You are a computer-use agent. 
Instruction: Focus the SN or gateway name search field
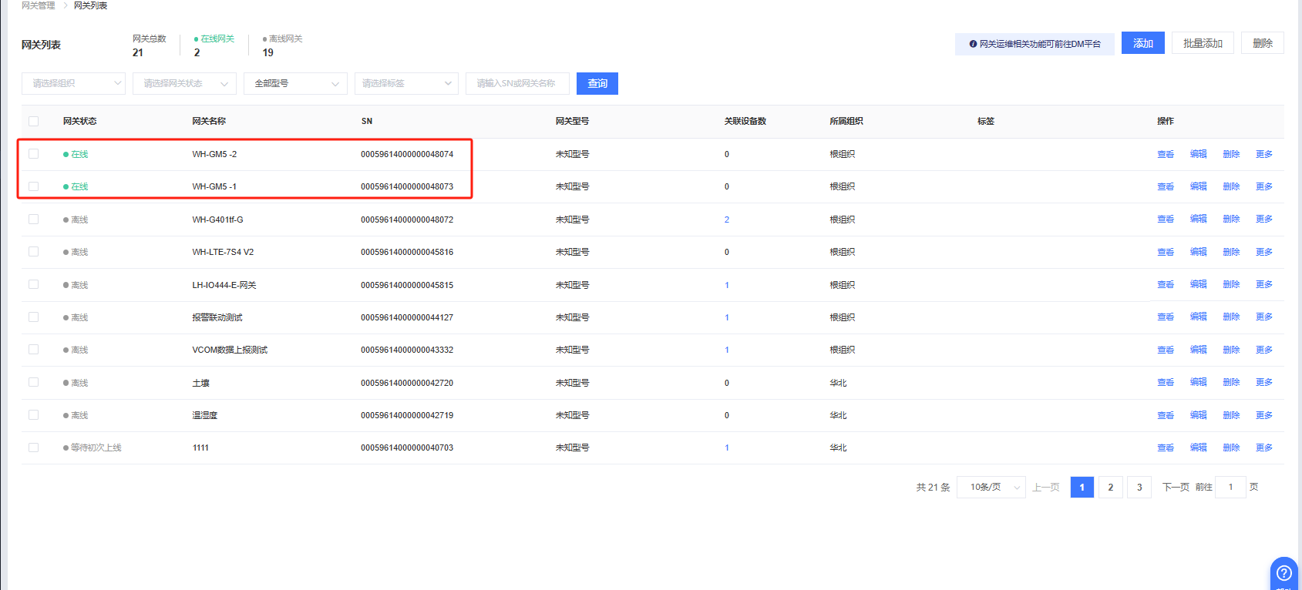coord(517,83)
